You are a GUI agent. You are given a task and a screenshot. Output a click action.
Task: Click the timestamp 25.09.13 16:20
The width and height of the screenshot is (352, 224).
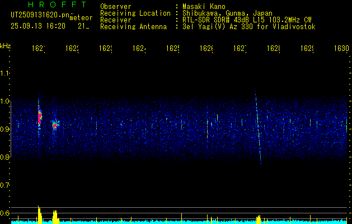pos(38,26)
